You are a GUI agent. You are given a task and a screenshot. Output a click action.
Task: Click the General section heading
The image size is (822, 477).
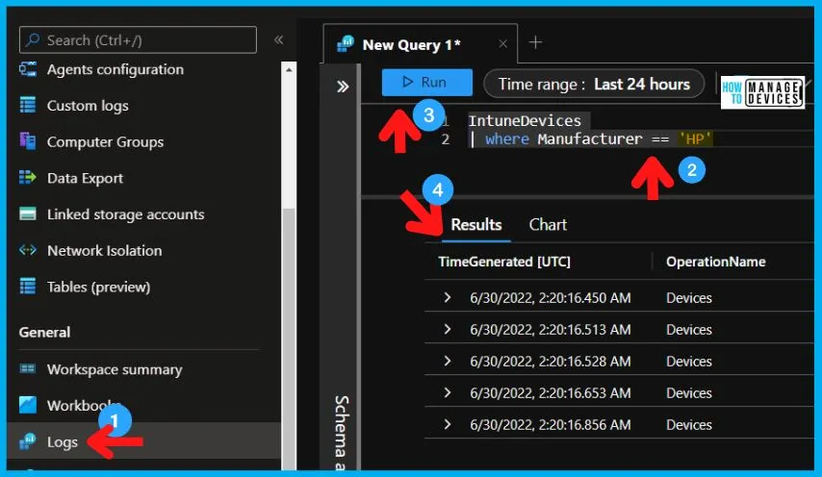tap(44, 332)
